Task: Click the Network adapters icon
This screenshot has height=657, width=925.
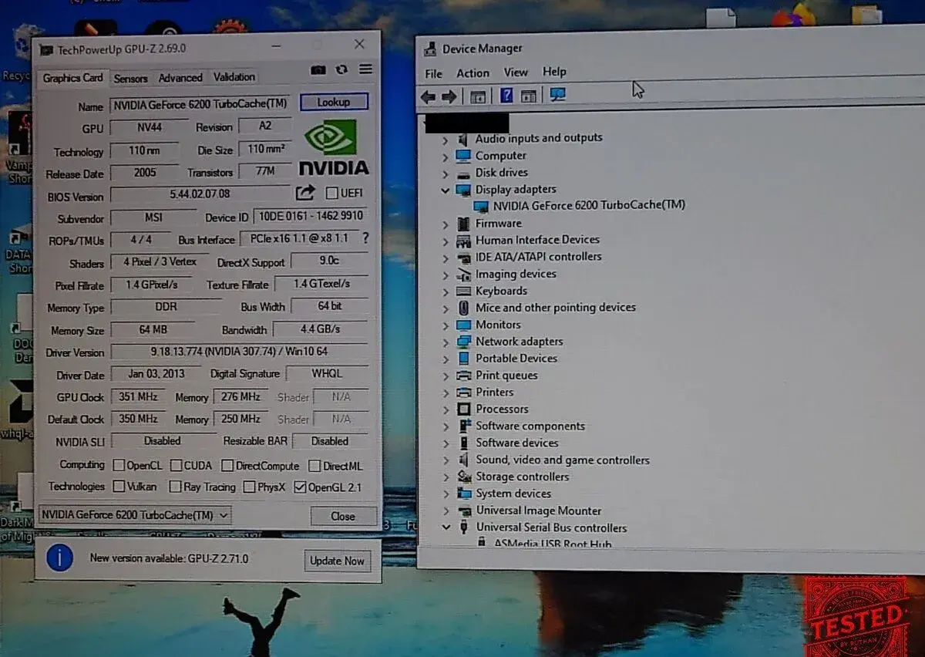Action: coord(463,342)
